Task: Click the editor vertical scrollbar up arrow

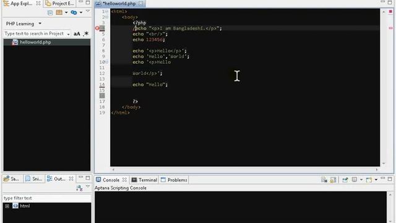Action: (384, 12)
